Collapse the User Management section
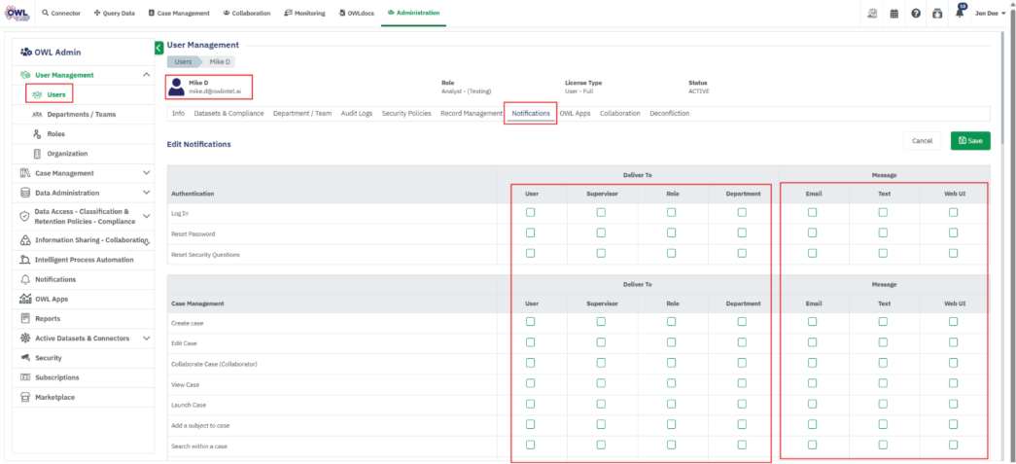Screen dimensions: 1016x464 click(146, 75)
